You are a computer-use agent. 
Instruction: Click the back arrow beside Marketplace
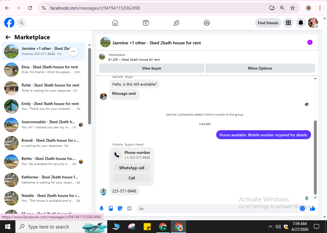coord(8,37)
